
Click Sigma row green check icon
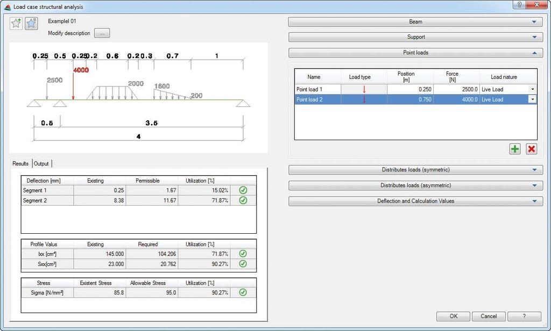(x=243, y=292)
